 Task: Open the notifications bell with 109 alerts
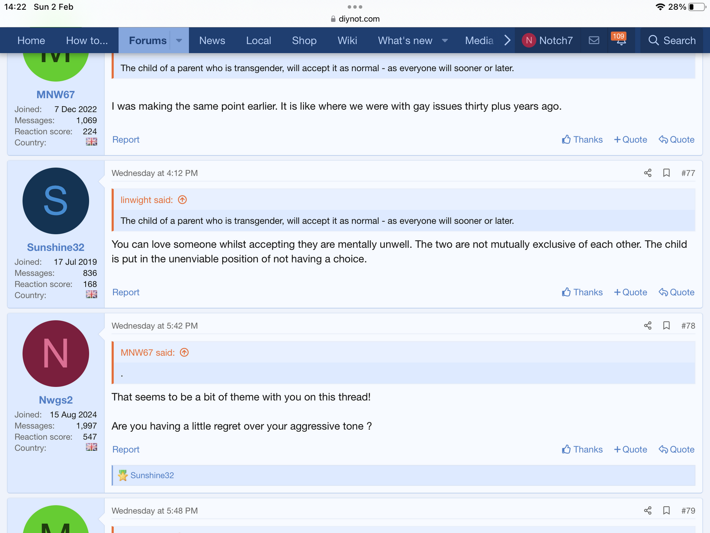(x=621, y=40)
